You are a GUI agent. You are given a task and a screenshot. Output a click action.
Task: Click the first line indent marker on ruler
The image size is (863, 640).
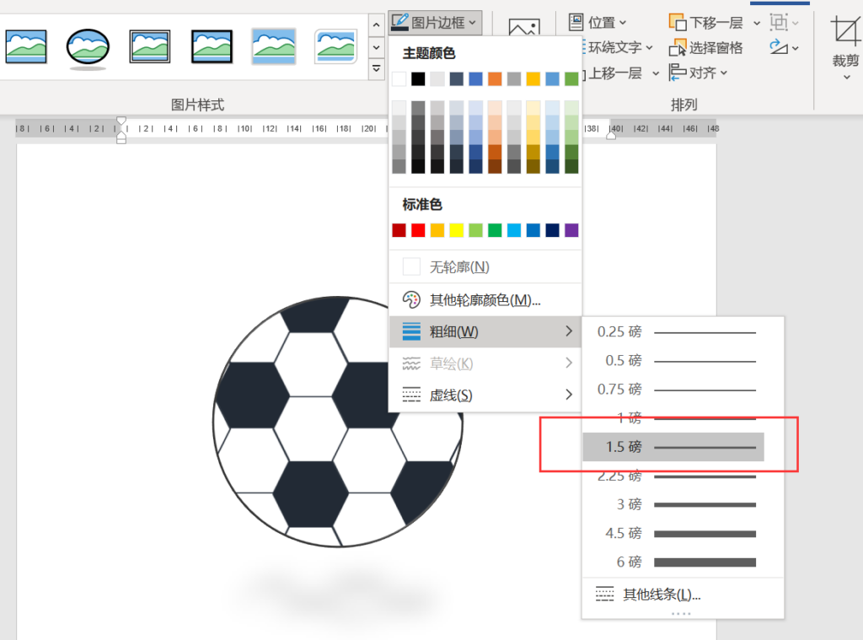121,121
